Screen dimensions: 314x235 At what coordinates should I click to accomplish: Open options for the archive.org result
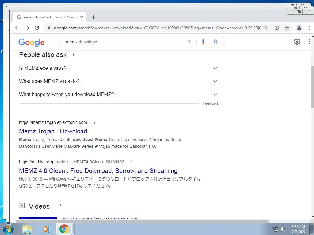(x=132, y=162)
